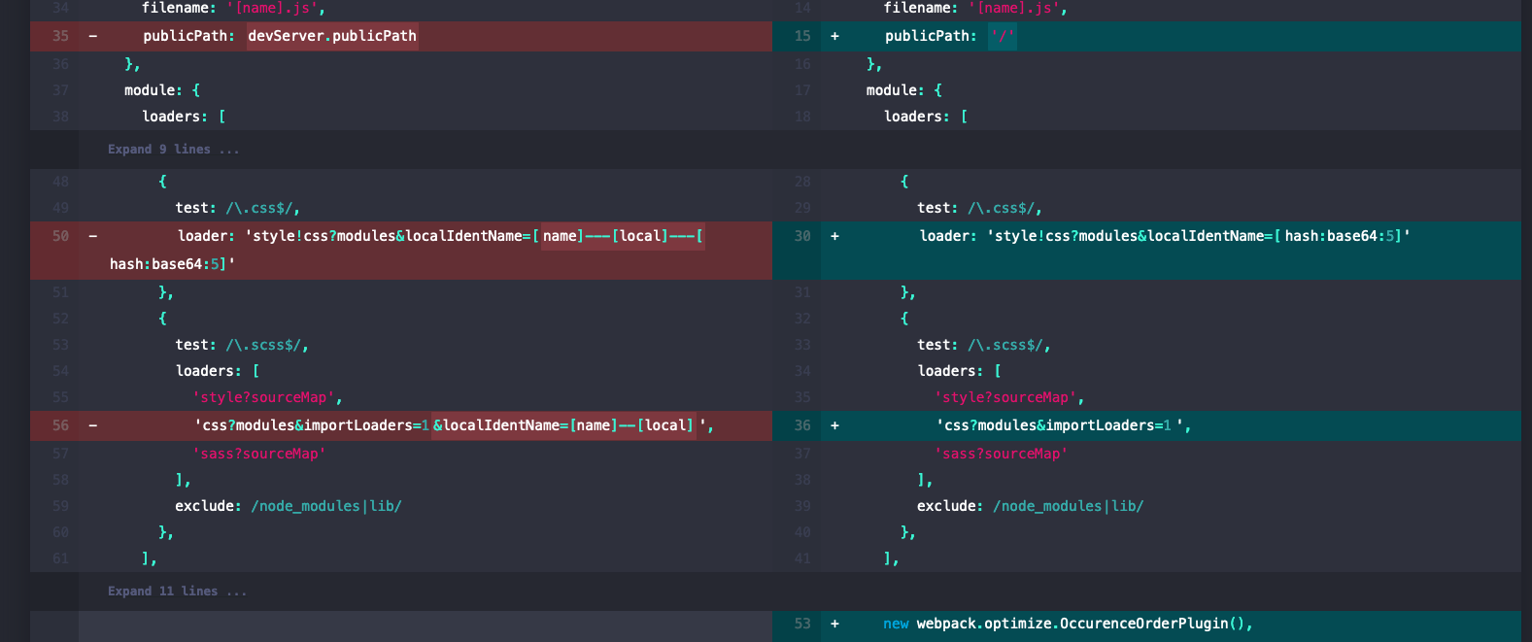The image size is (1532, 642).
Task: Click 'loaders: [' on right line 18
Action: (926, 117)
